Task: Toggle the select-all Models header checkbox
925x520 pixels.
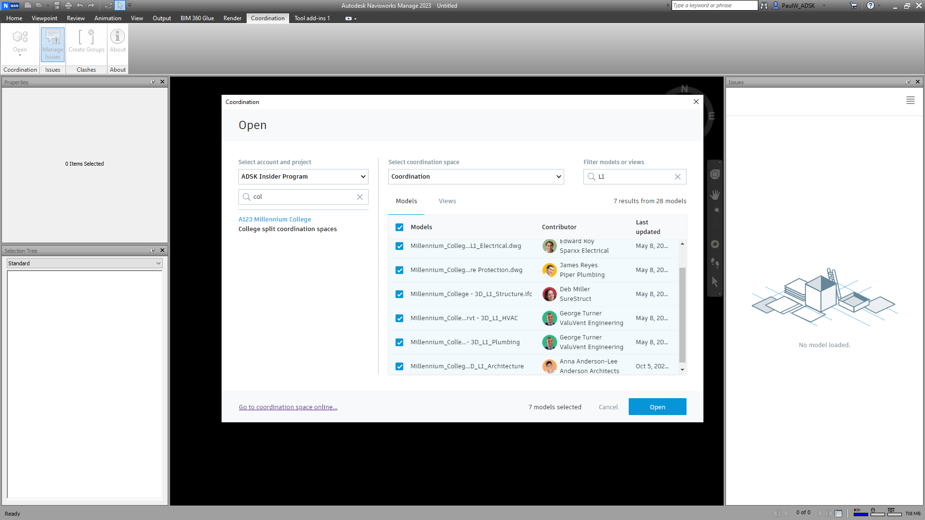Action: [399, 227]
